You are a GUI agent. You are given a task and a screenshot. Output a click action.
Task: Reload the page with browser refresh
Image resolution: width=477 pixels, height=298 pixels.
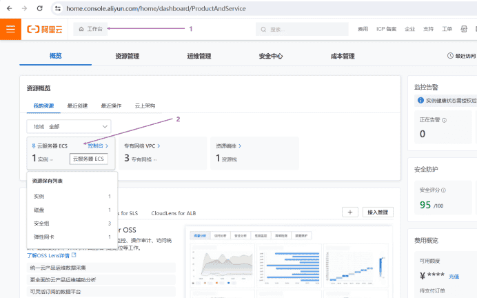tap(39, 8)
